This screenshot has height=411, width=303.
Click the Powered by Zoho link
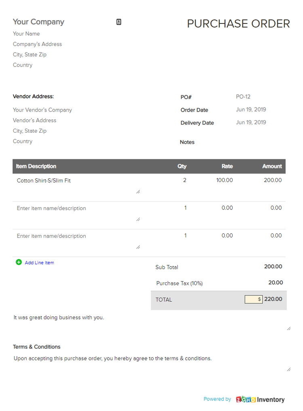coord(217,399)
